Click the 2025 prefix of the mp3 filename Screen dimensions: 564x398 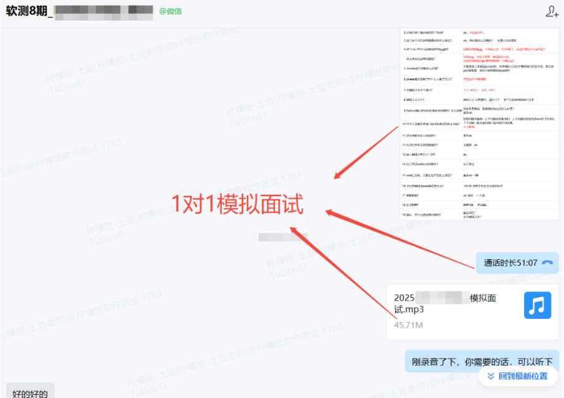404,298
